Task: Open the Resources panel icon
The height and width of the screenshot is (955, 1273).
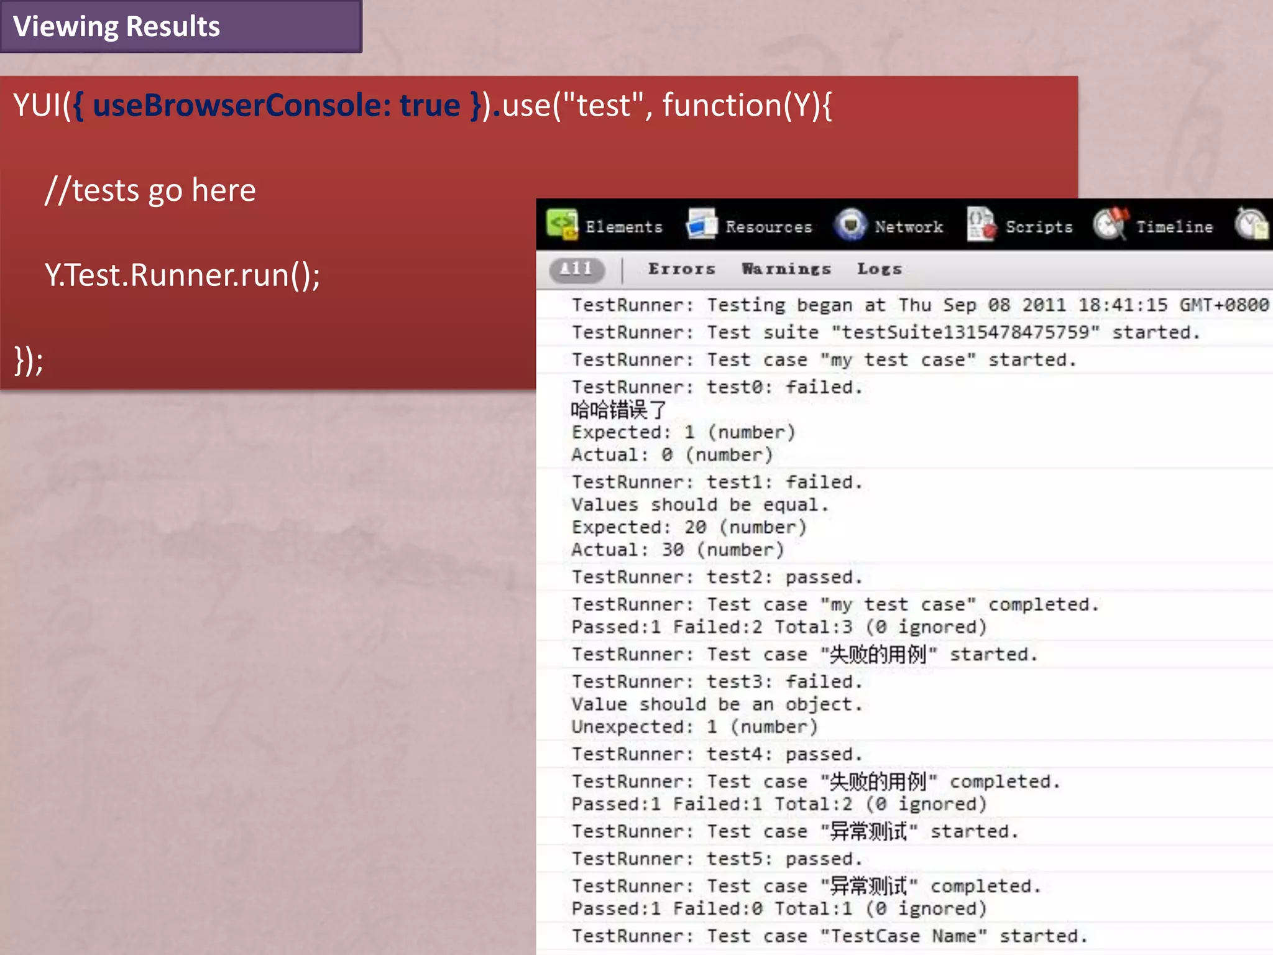Action: [702, 224]
